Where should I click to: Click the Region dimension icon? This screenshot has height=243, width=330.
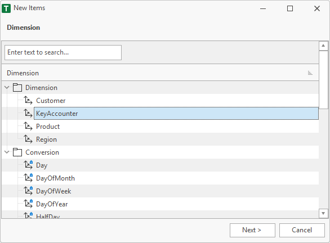pyautogui.click(x=28, y=139)
